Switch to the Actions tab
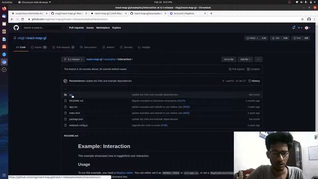Viewport: 318px width, 179px height. click(108, 47)
